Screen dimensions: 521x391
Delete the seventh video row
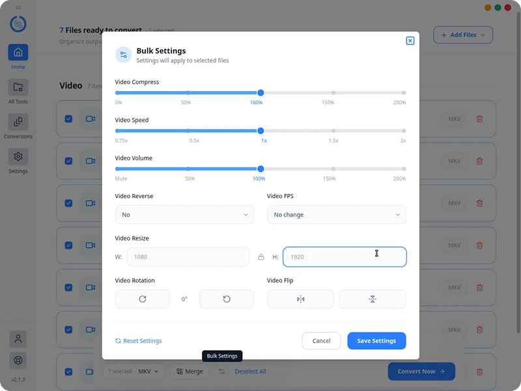[479, 371]
